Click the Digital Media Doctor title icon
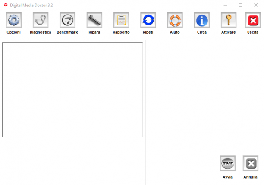 tap(6, 5)
